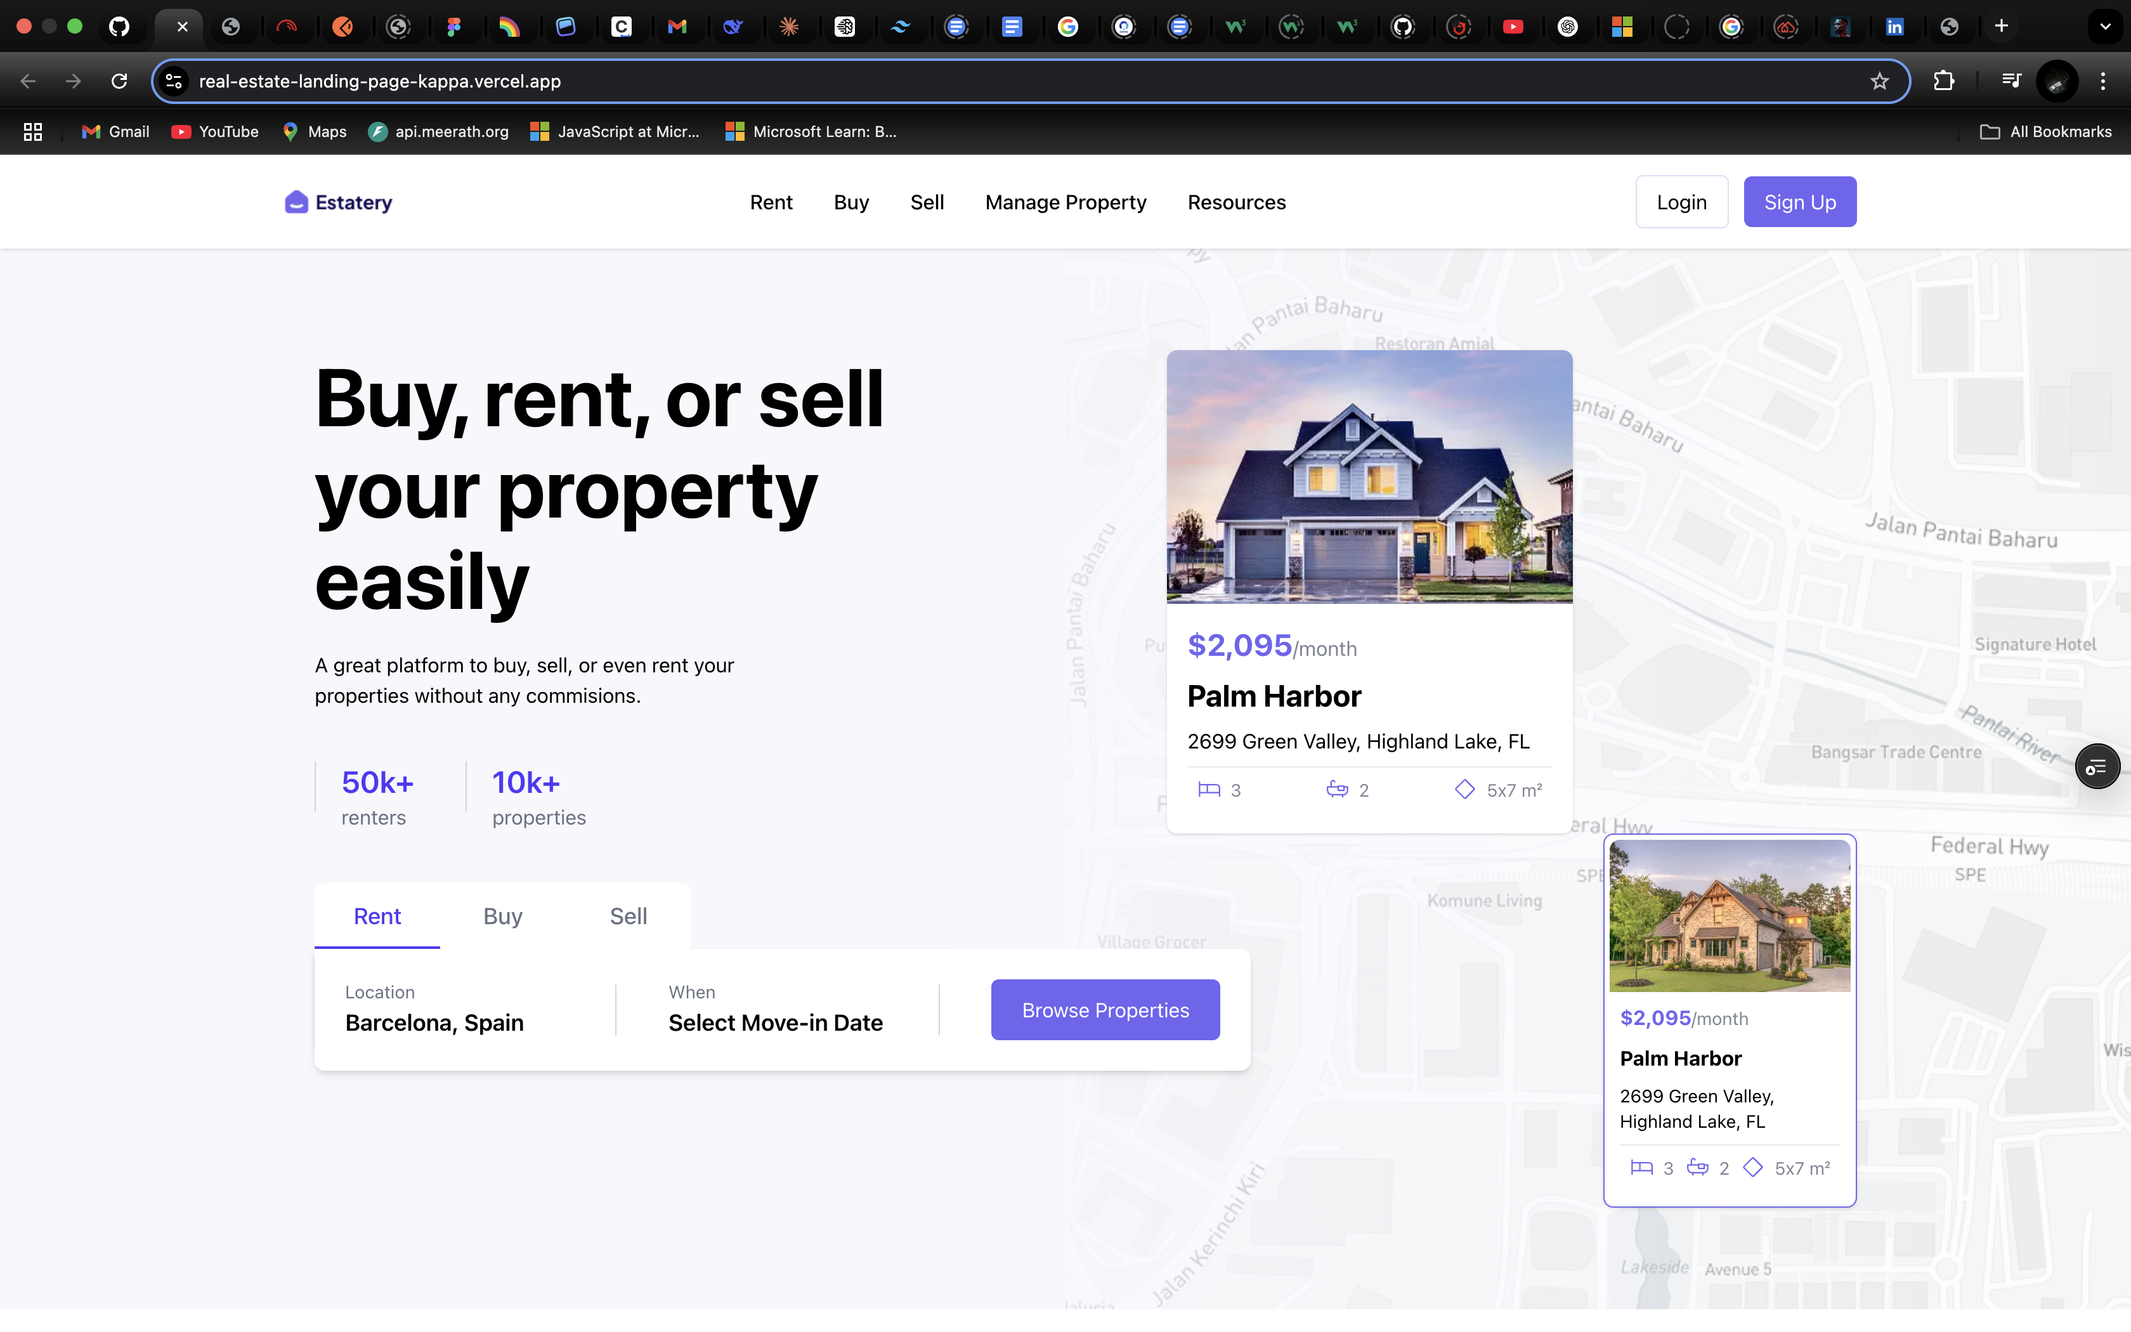The height and width of the screenshot is (1332, 2131).
Task: Open Resources in navigation
Action: pos(1236,202)
